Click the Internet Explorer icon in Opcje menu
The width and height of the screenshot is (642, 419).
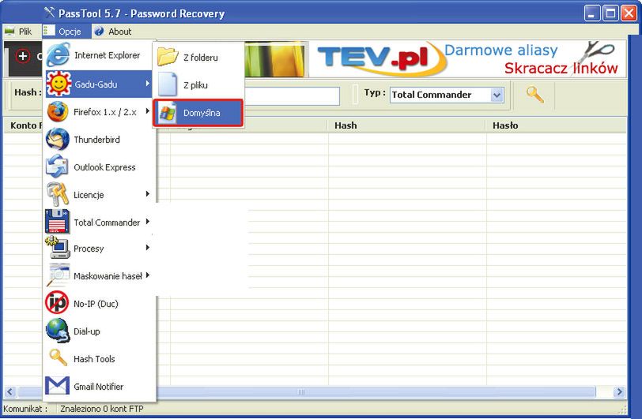[58, 55]
